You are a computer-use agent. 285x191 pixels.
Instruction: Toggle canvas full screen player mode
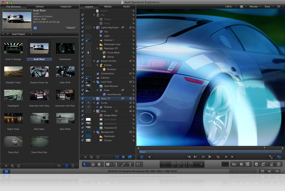271,157
